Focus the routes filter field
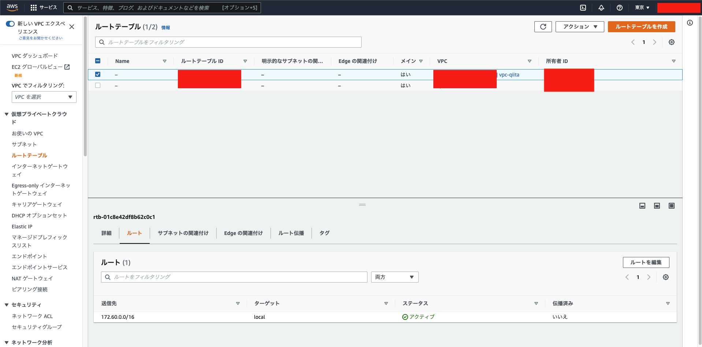This screenshot has height=347, width=702. coord(234,277)
